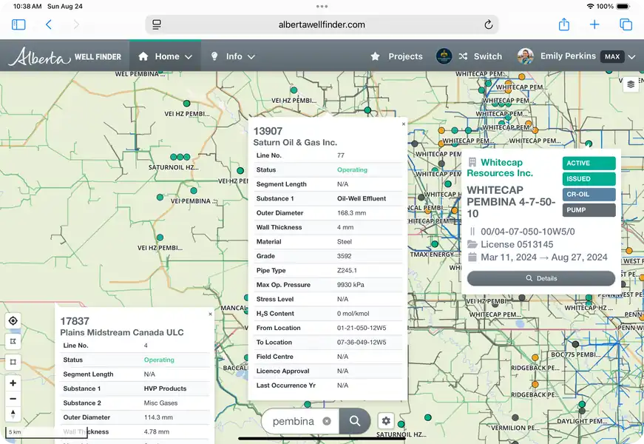Click Oil-Well Effluent substance value
This screenshot has width=644, height=444.
click(x=362, y=198)
